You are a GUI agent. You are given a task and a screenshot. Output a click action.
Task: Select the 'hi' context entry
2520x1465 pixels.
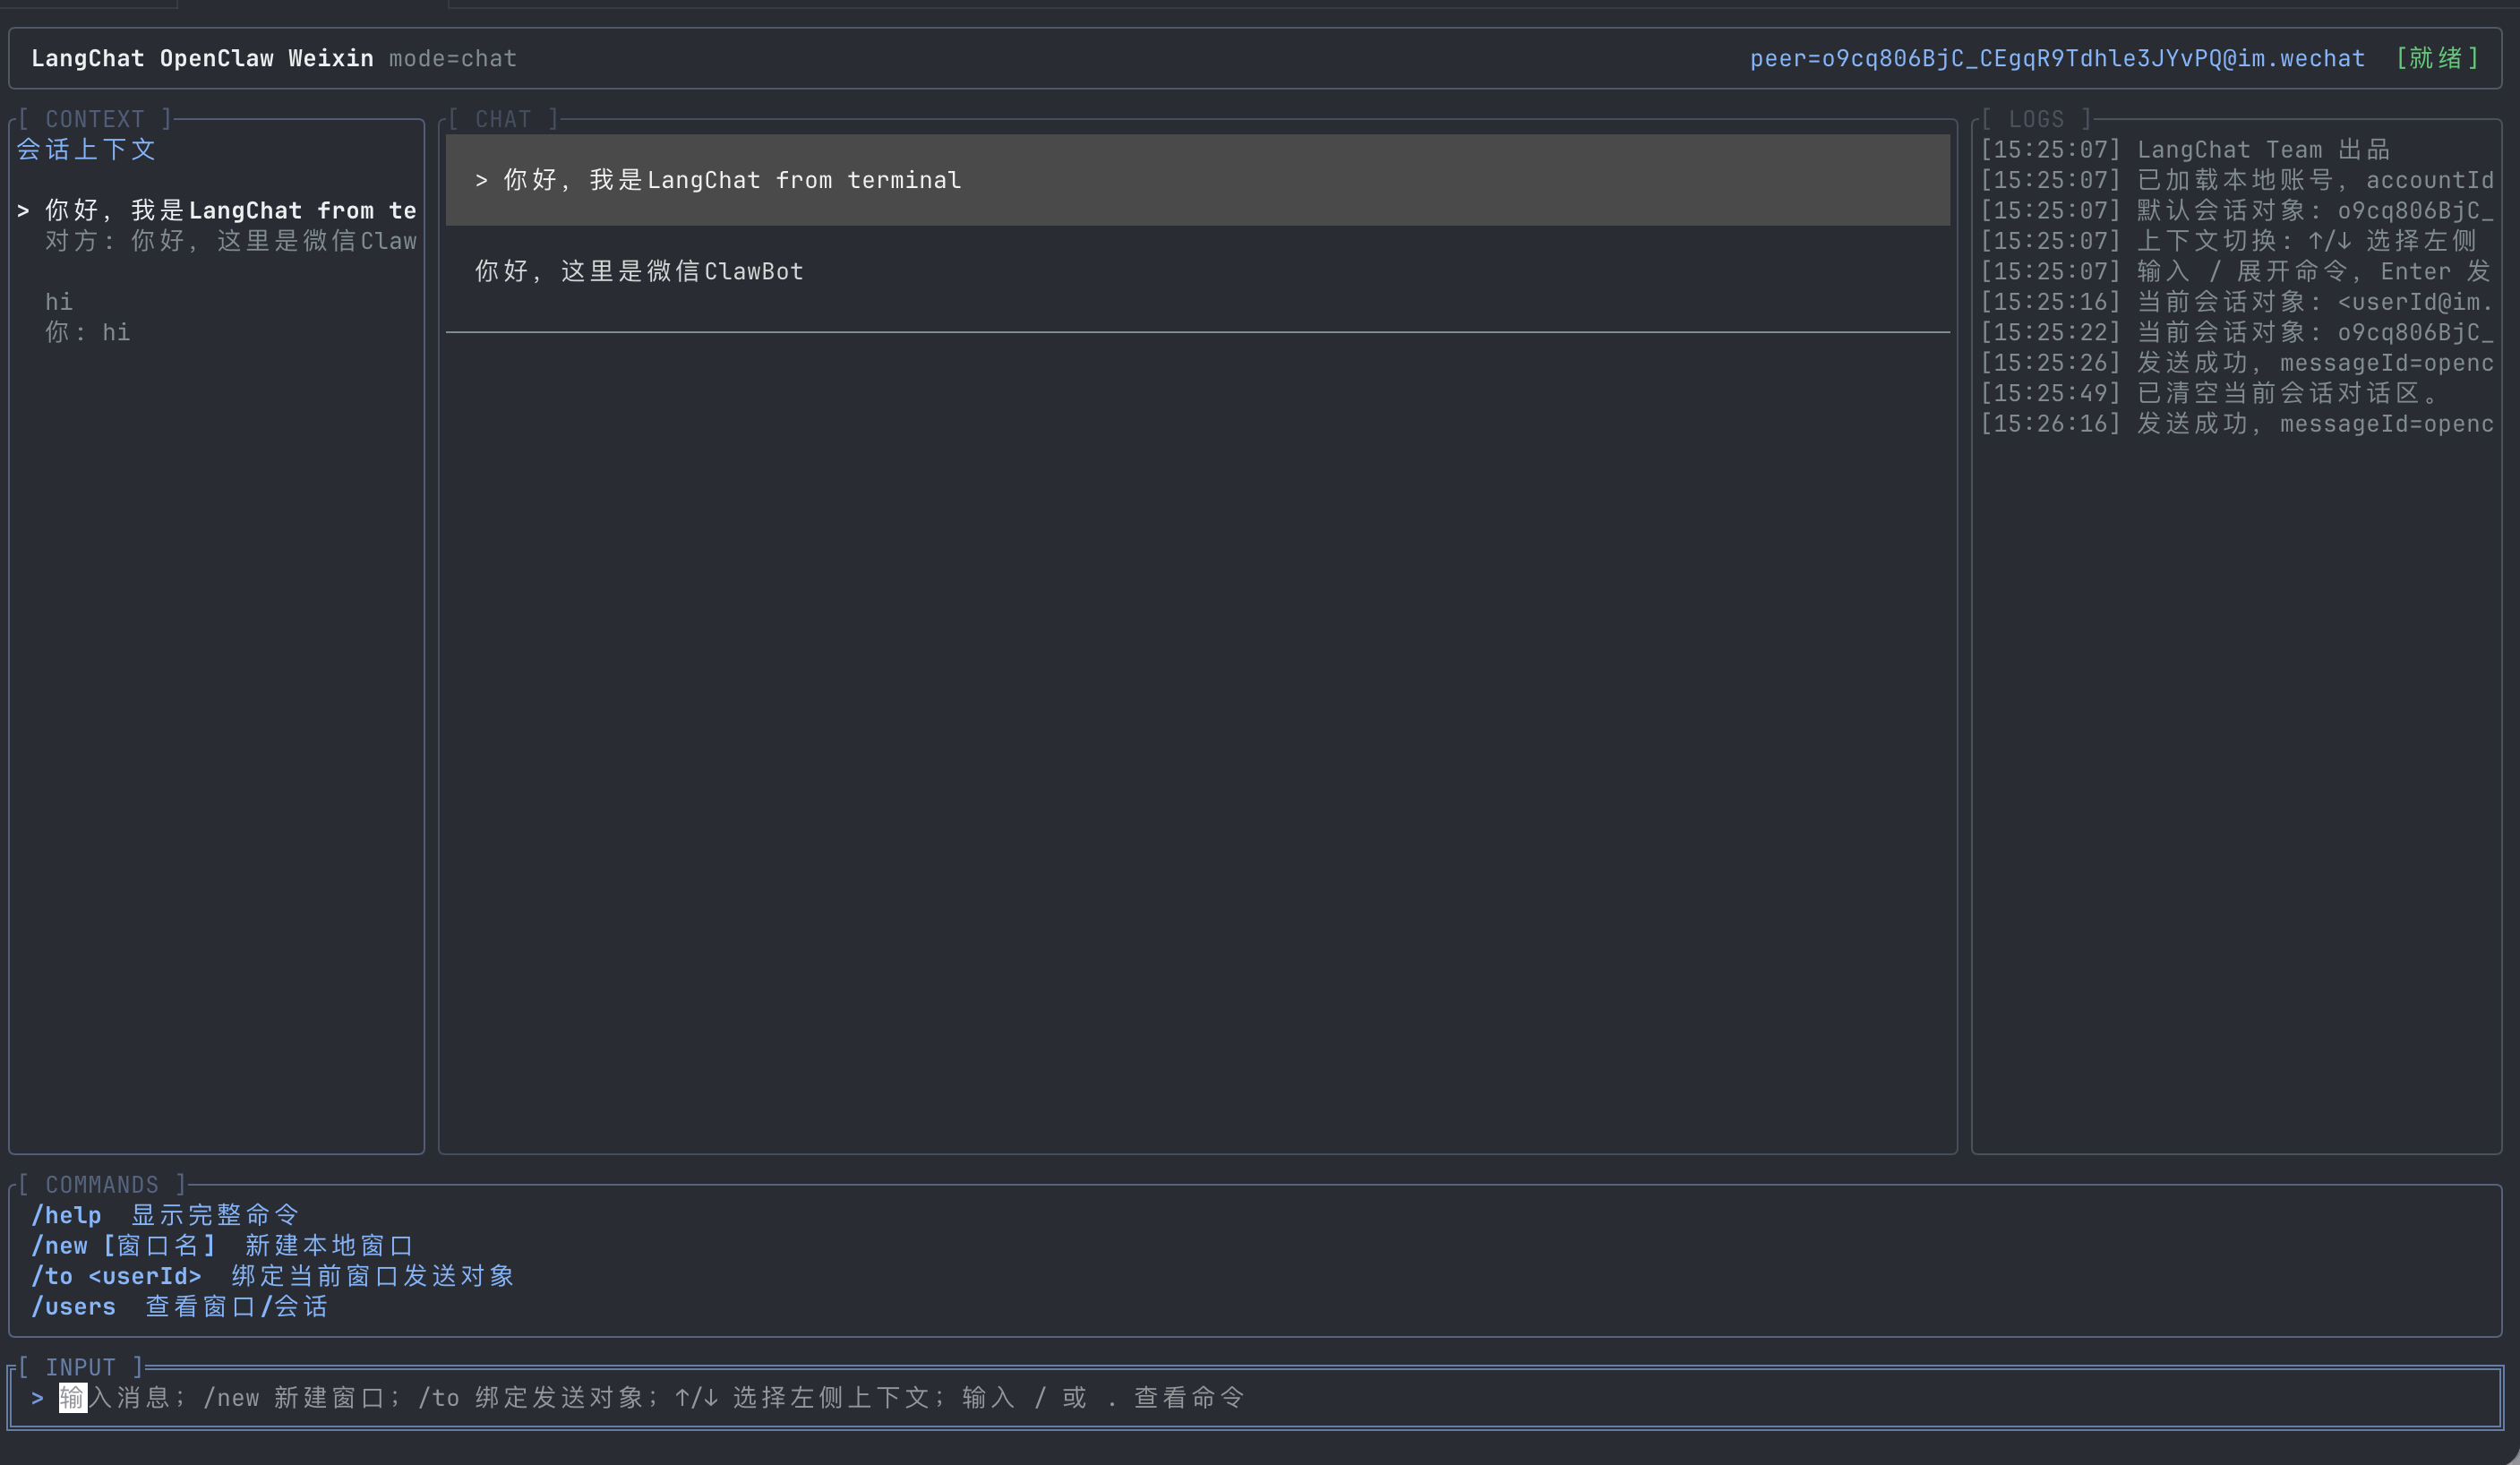point(59,302)
